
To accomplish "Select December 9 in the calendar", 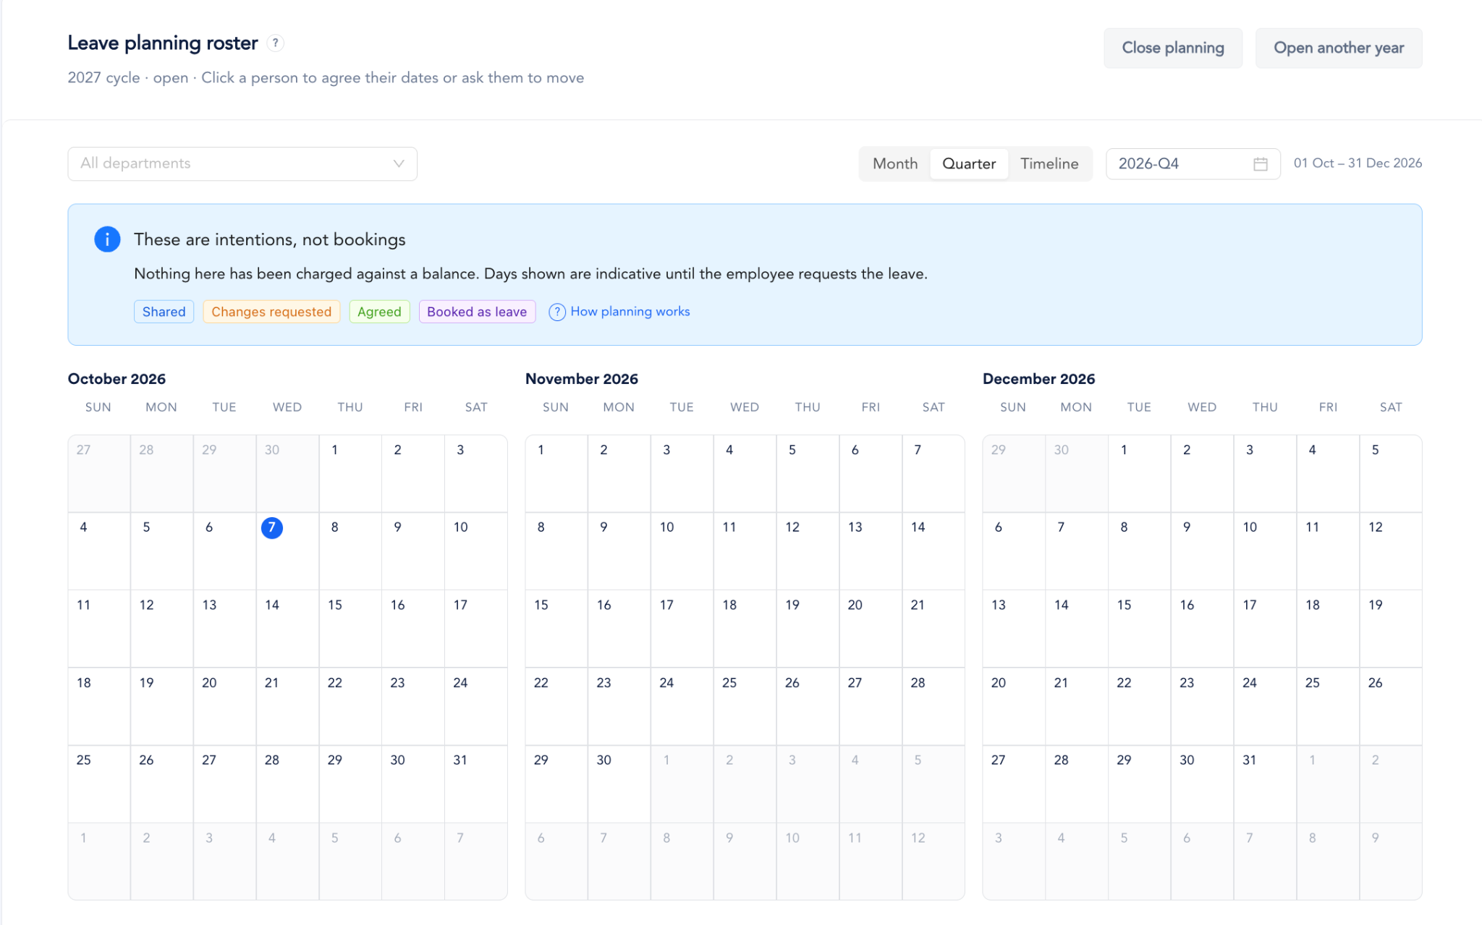I will coord(1202,551).
